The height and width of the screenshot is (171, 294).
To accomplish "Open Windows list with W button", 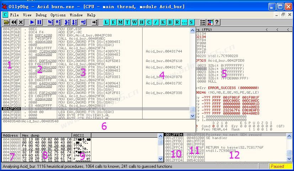I will coord(135,22).
